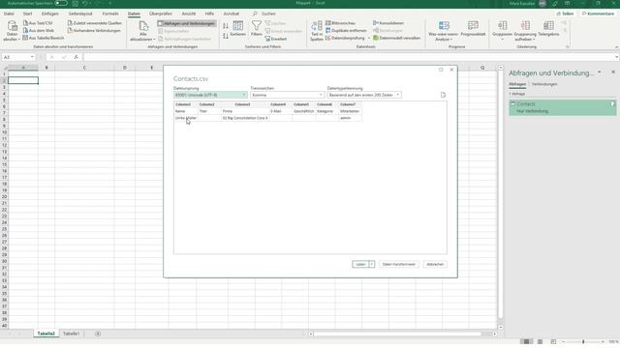Run Blitzvorschau
620x348 pixels.
pyautogui.click(x=340, y=23)
